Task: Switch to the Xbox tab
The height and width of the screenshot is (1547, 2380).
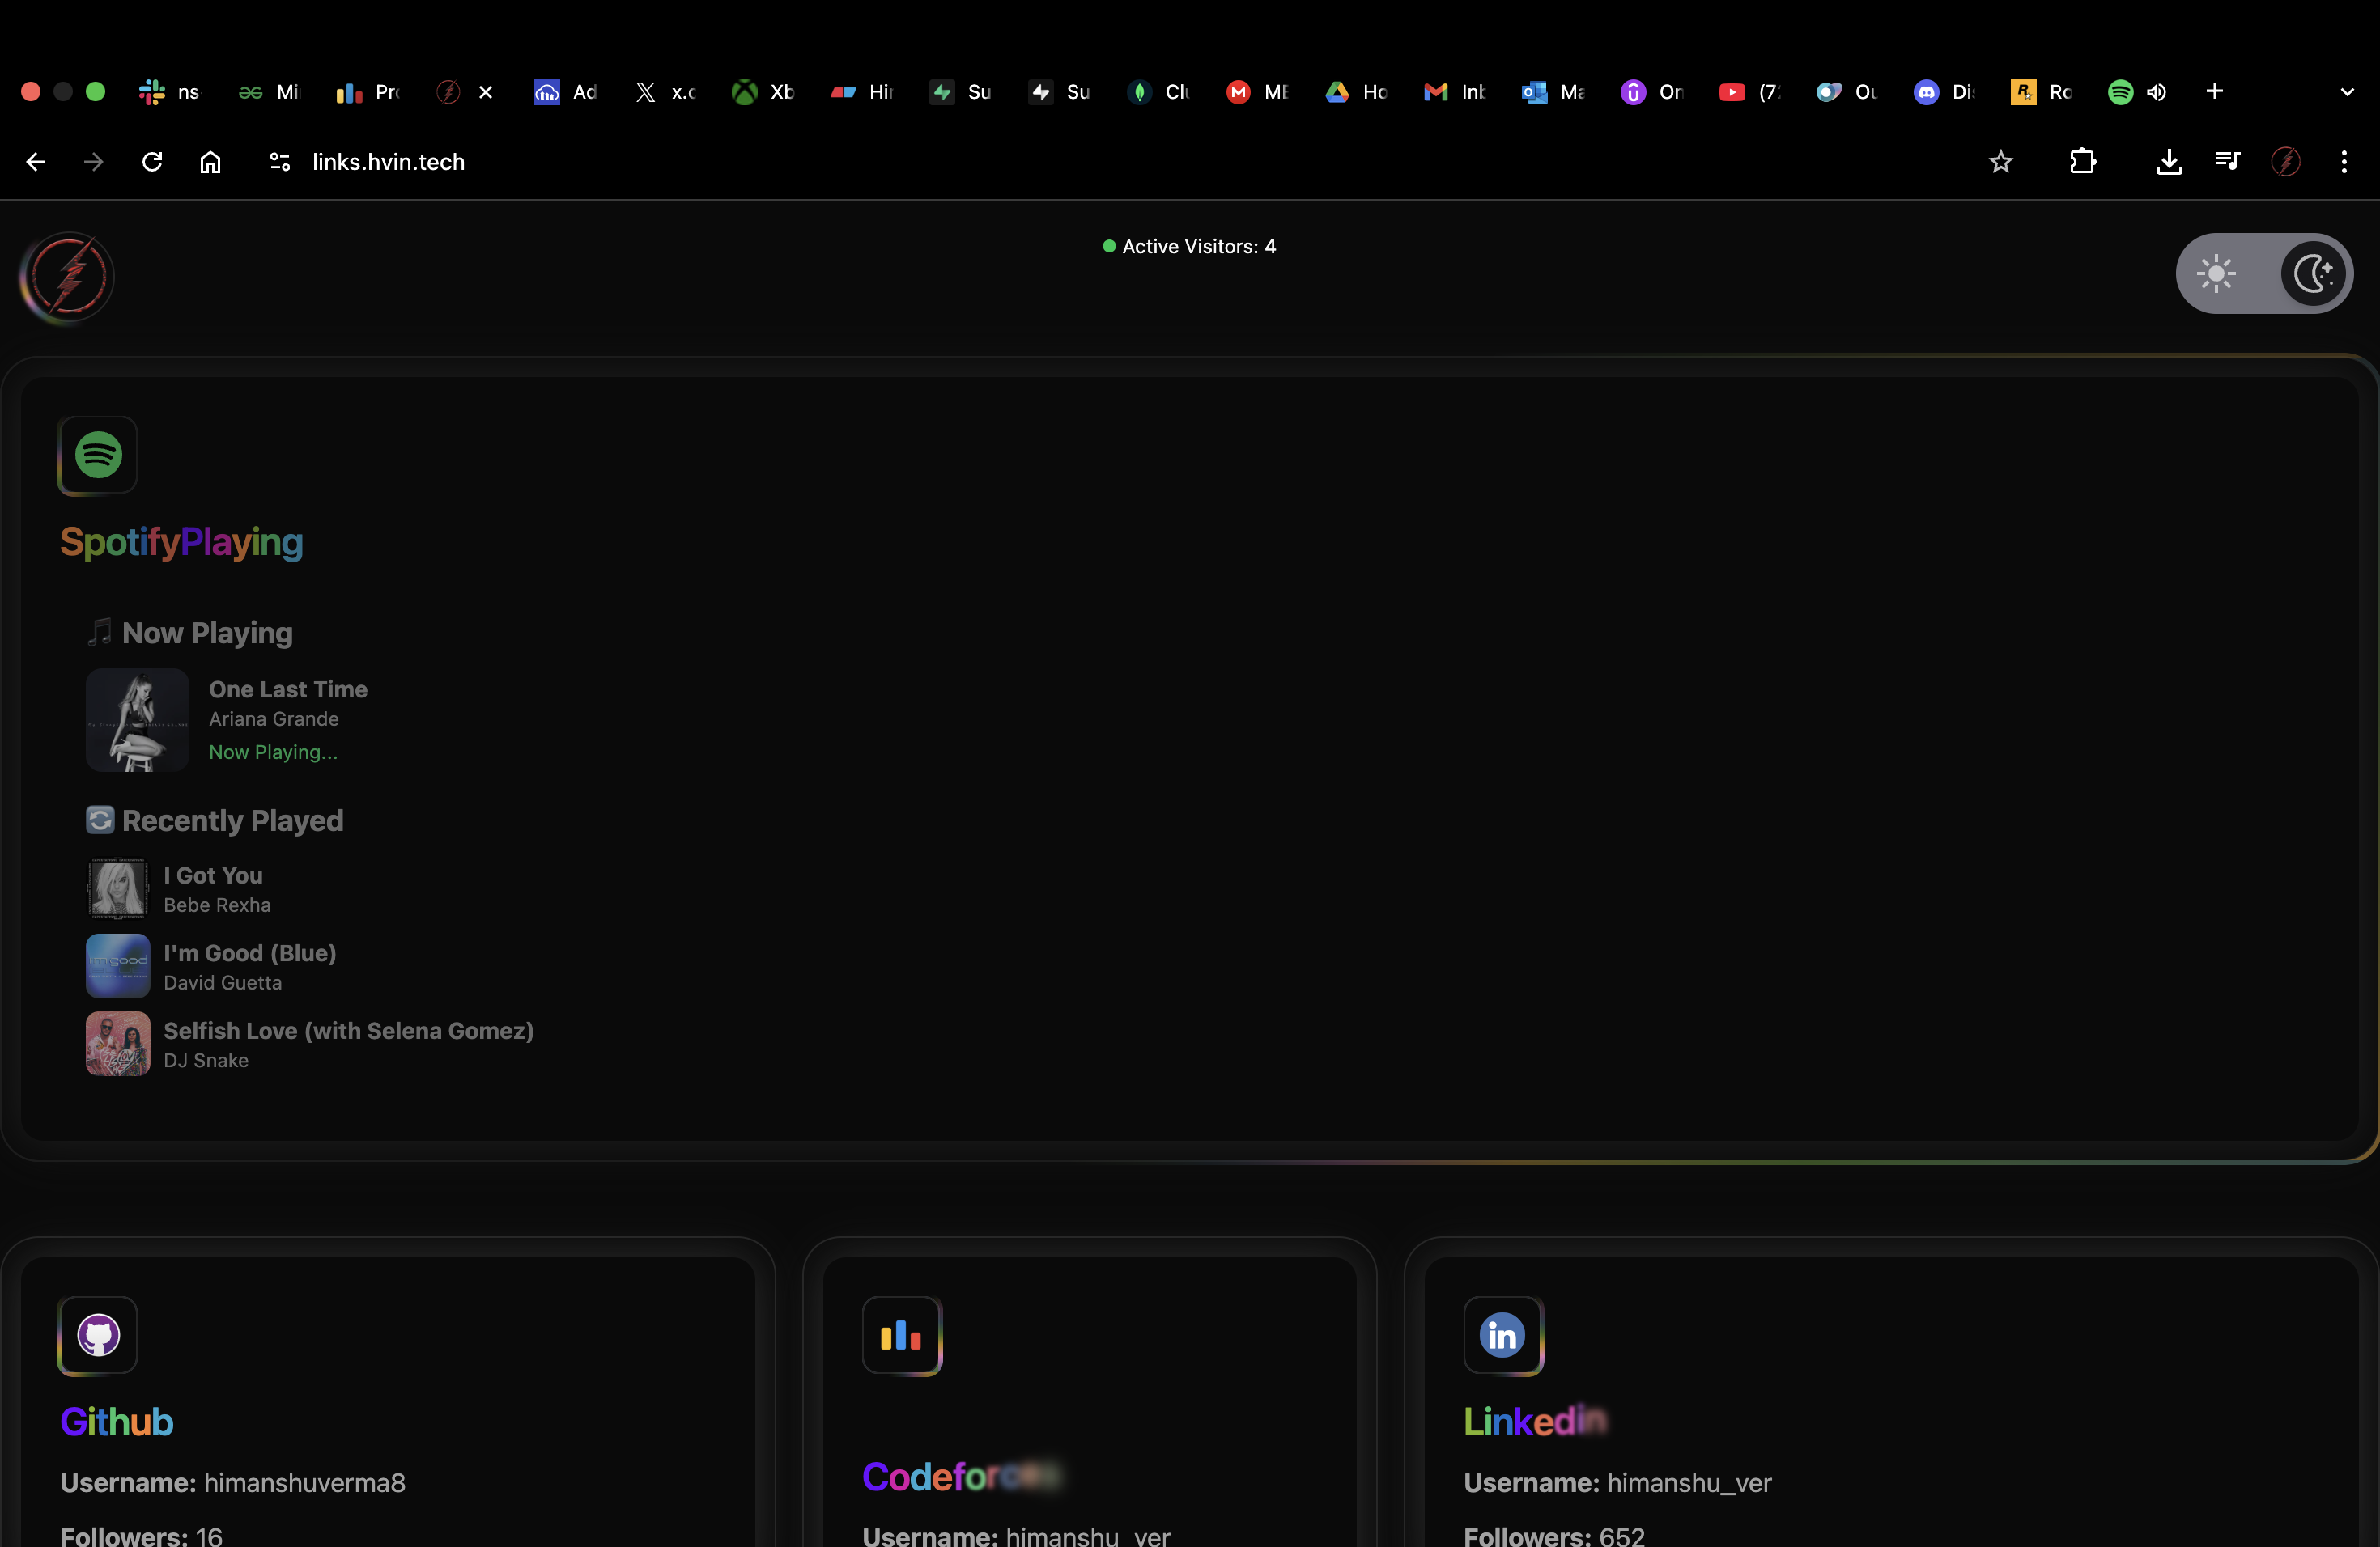Action: coord(763,92)
